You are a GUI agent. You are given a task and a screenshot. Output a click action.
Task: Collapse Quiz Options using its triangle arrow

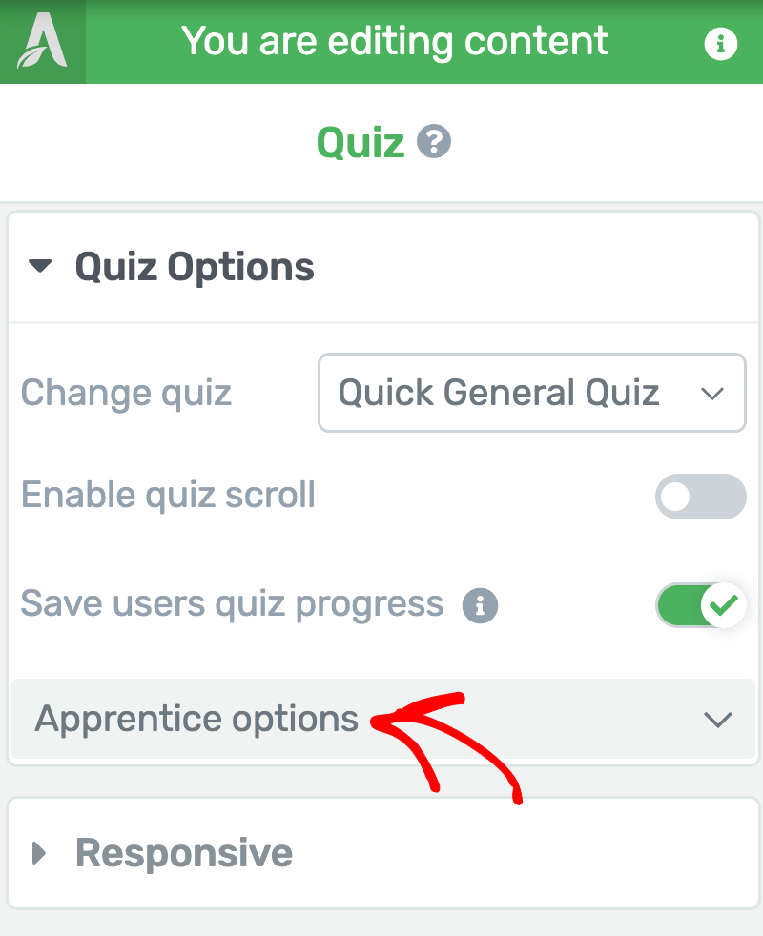coord(40,267)
